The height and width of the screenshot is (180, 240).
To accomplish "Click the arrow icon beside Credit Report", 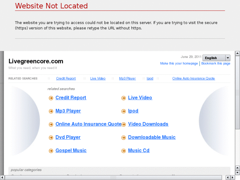I will coord(51,98).
